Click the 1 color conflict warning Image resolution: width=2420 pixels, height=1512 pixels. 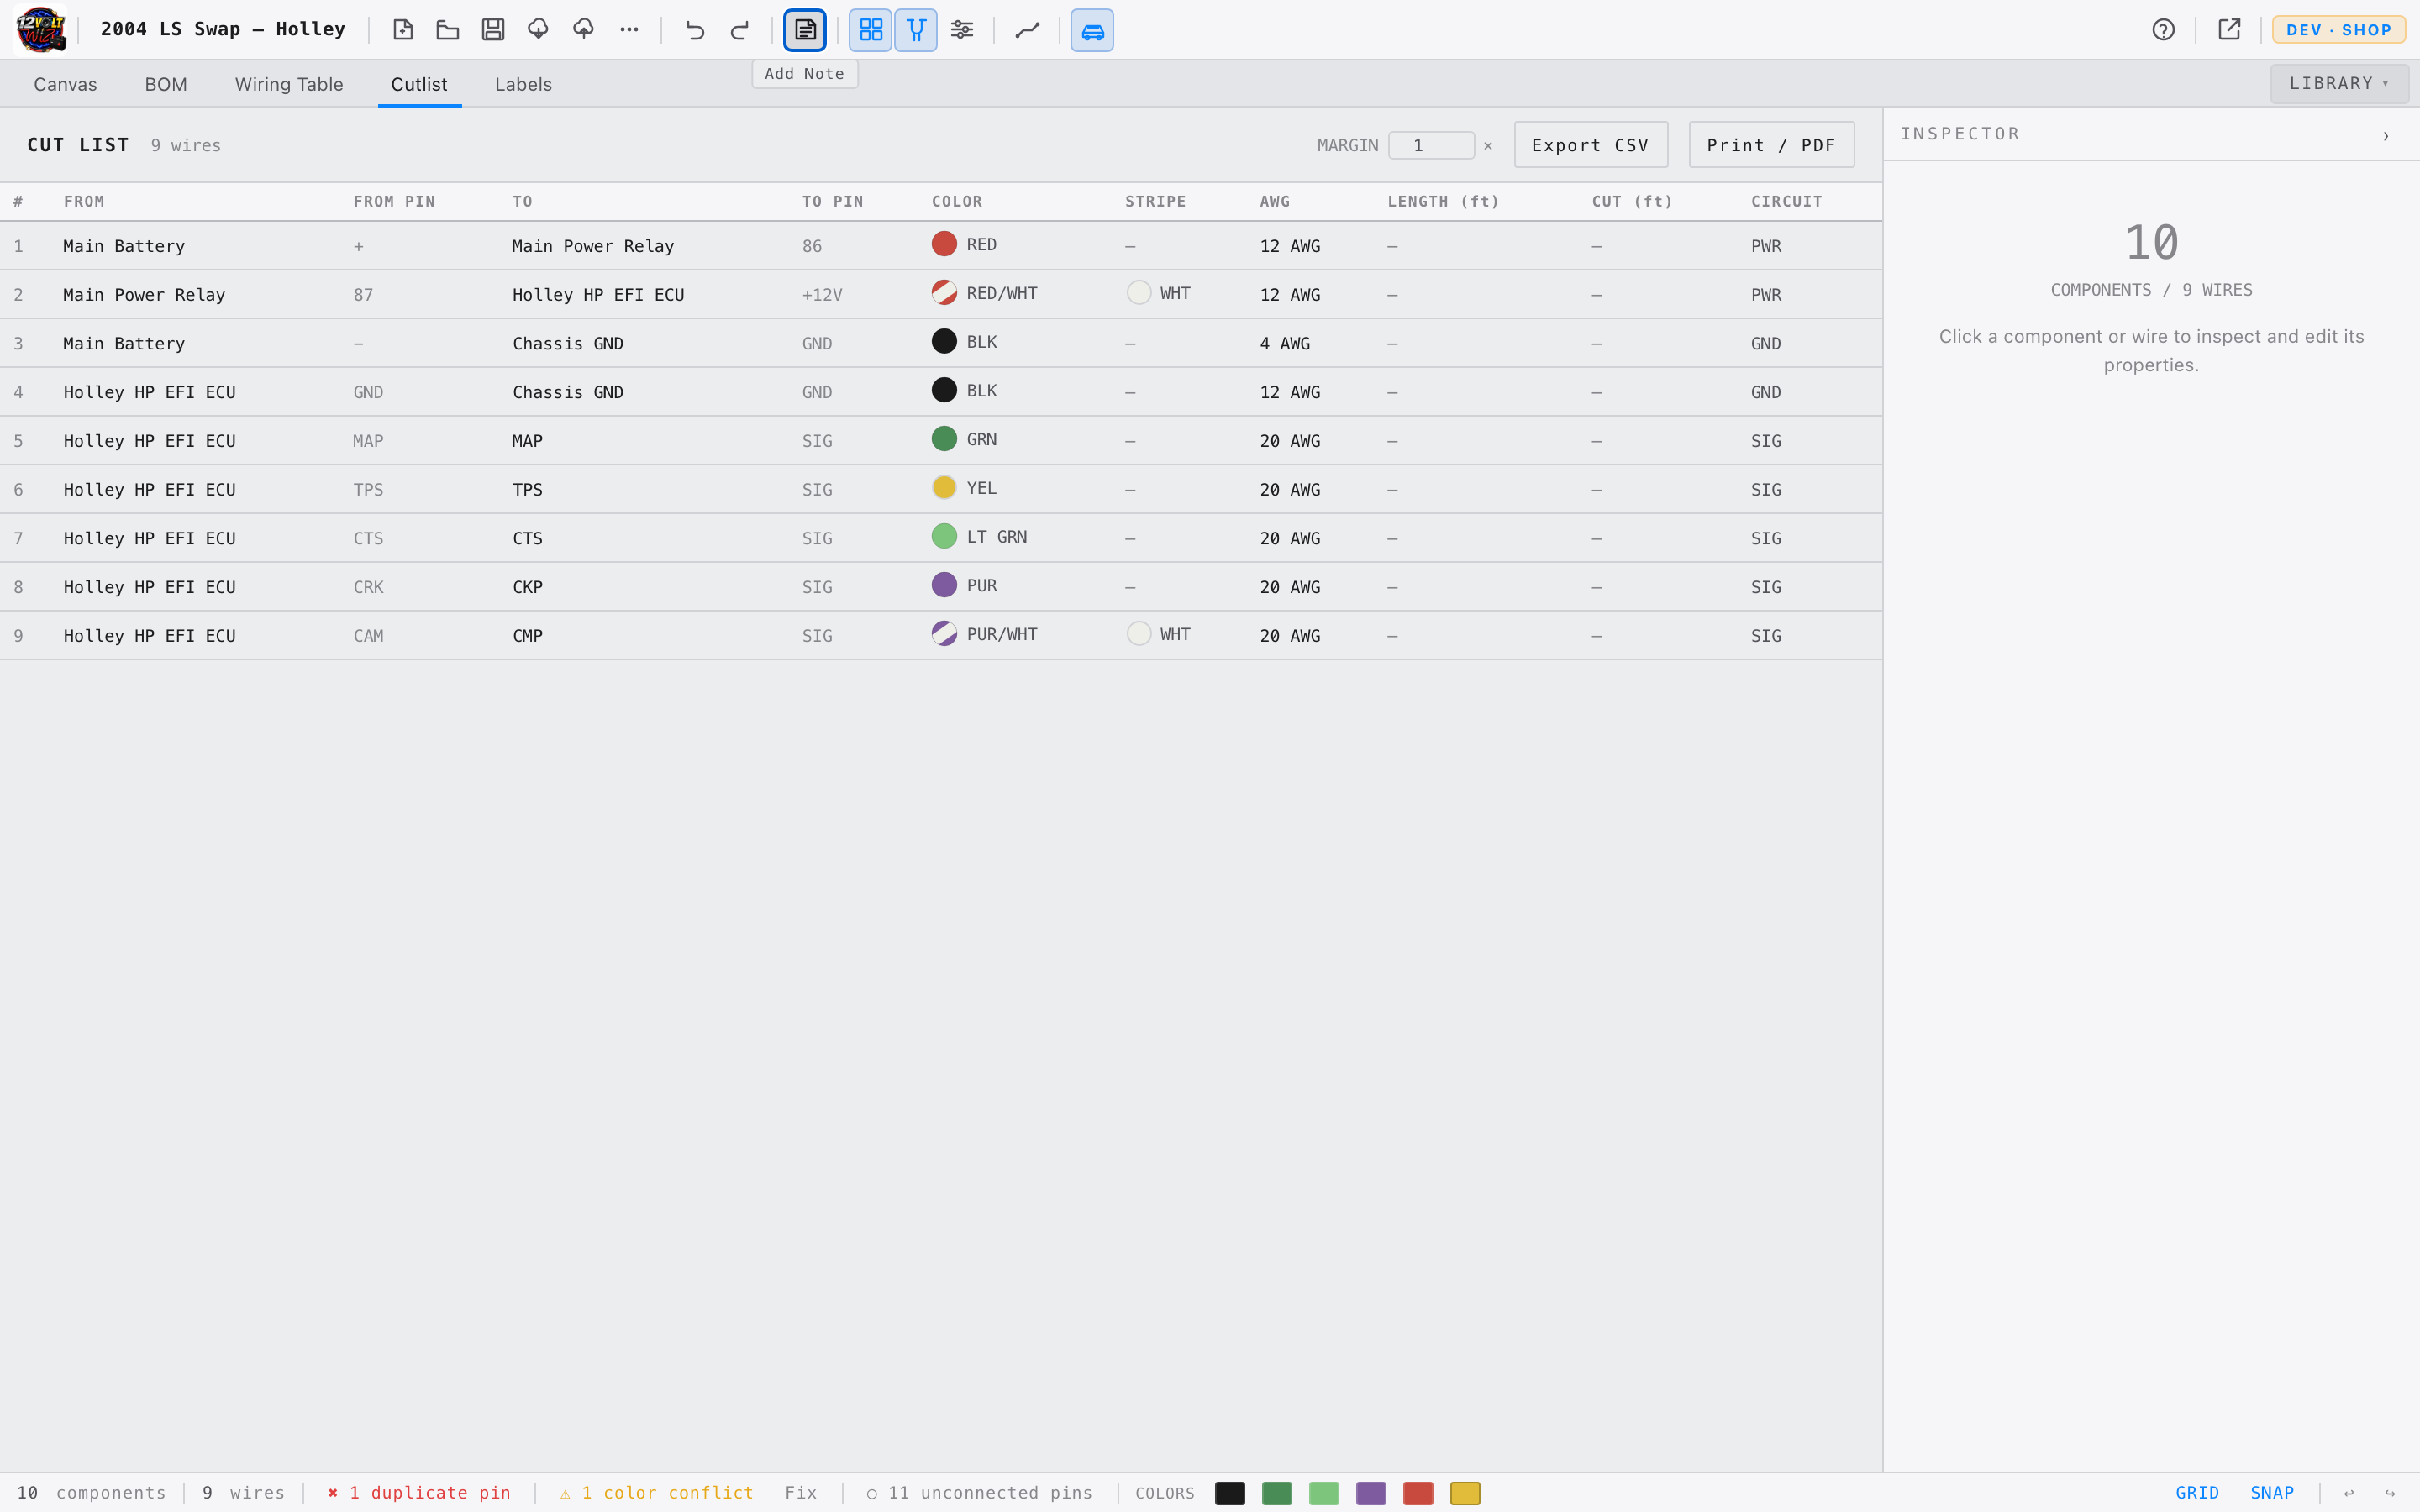coord(656,1493)
